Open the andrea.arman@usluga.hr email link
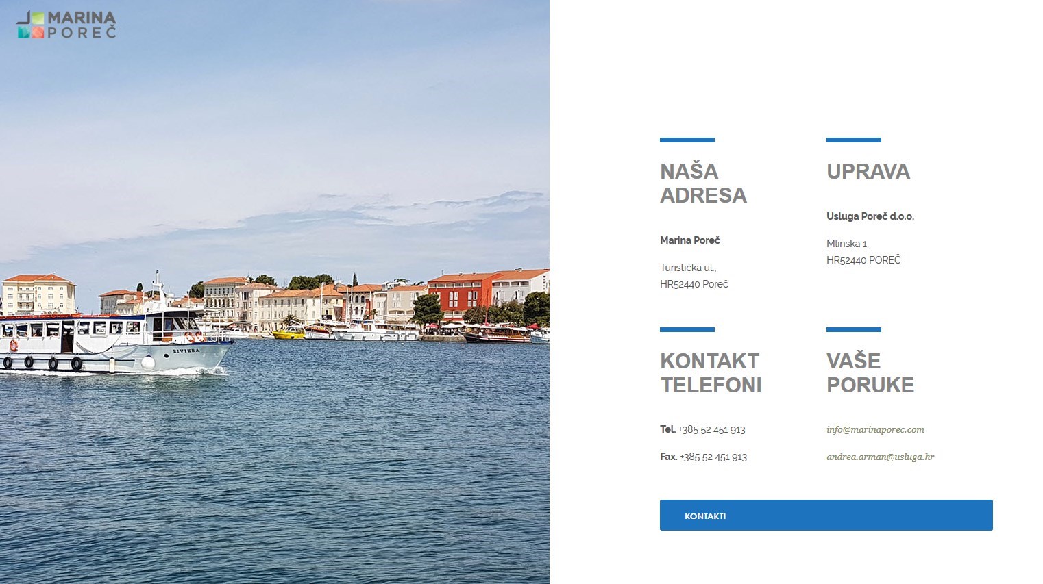The height and width of the screenshot is (584, 1043). 880,457
